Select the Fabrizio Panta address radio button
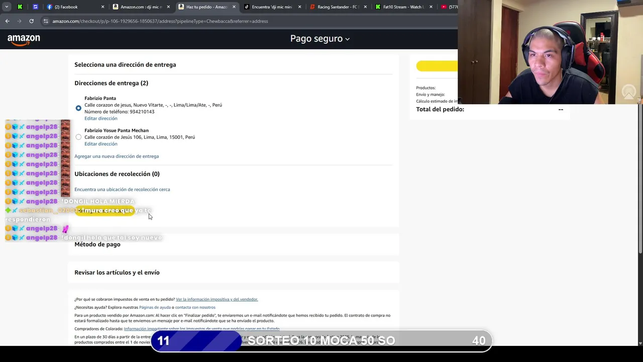 pos(78,108)
